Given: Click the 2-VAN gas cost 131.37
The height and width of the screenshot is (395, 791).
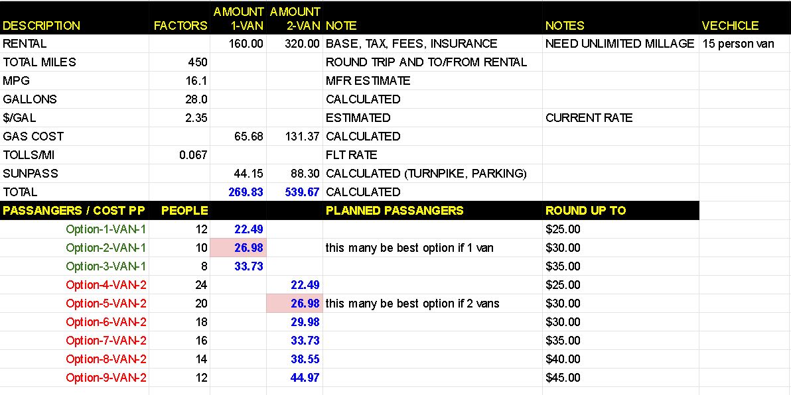Looking at the screenshot, I should (x=301, y=137).
